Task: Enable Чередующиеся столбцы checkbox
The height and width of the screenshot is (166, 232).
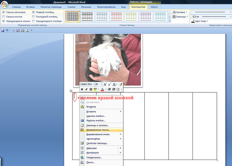Action: [x=33, y=21]
